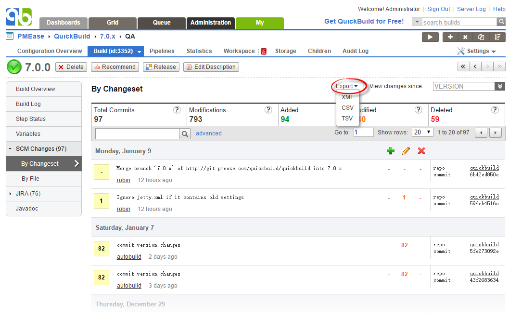Viewport: 509px width, 318px height.
Task: Click the Edit Description button
Action: (211, 67)
